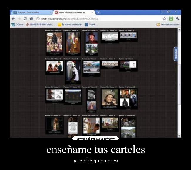Select the www.desmotivaciones.es tab
The height and width of the screenshot is (170, 191).
click(74, 12)
